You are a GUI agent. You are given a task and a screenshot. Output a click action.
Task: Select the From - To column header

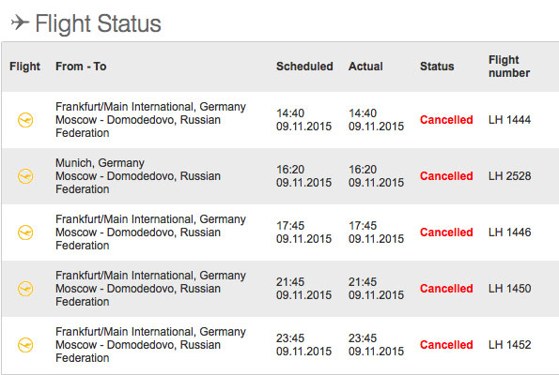click(x=81, y=67)
